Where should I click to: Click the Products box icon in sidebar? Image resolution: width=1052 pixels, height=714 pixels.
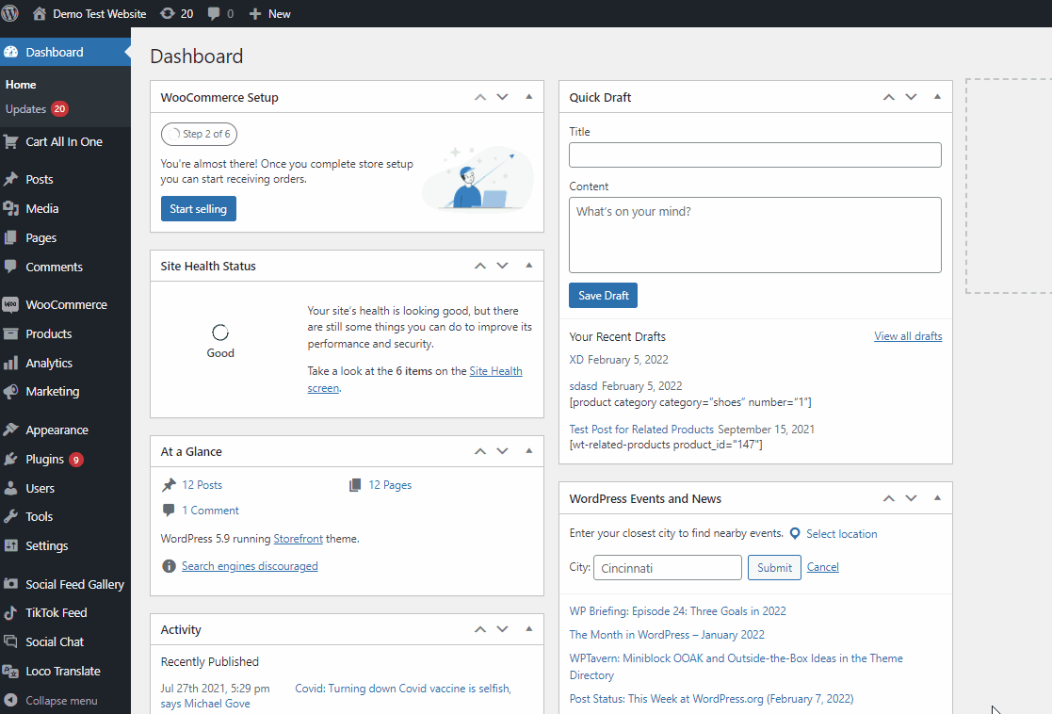(x=10, y=333)
